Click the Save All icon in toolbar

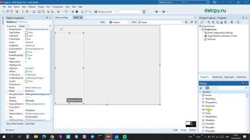(39, 12)
